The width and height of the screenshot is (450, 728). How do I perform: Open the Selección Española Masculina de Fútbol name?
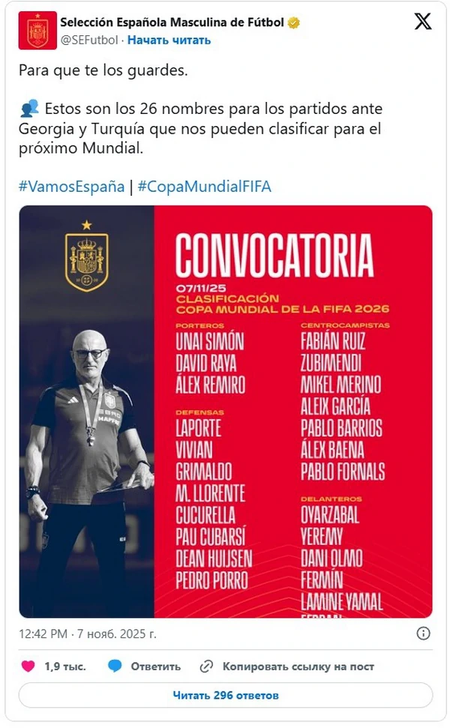click(172, 22)
